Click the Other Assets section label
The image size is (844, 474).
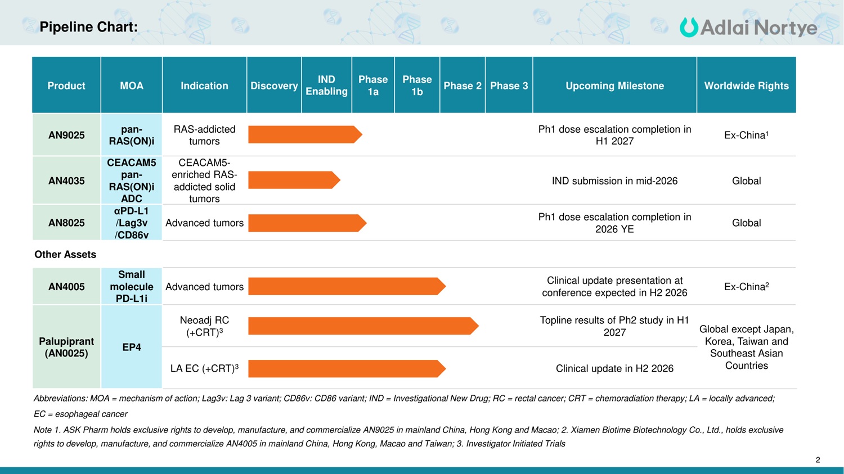[65, 254]
